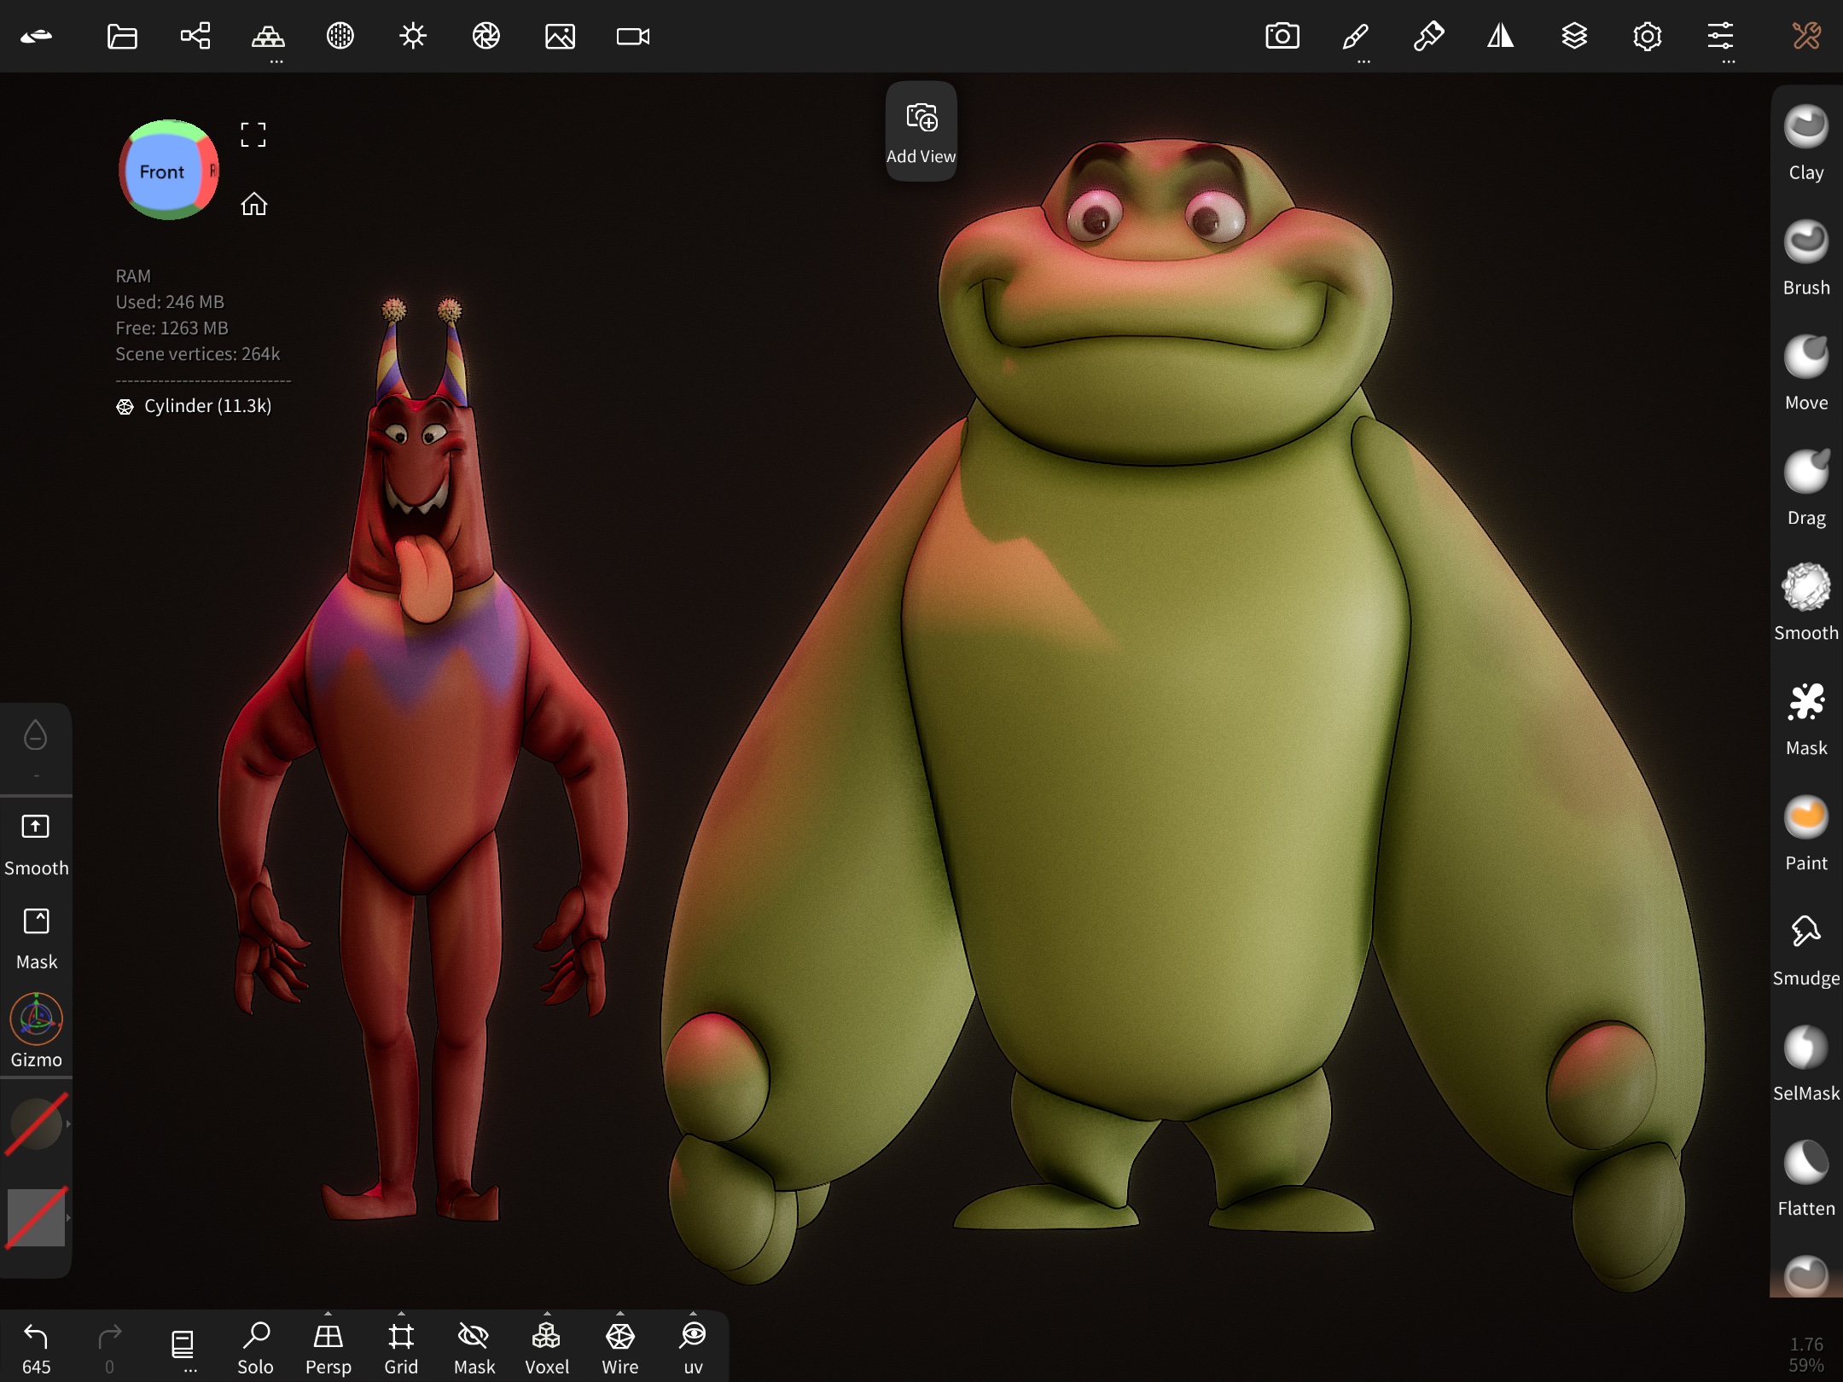
Task: Click Add View button
Action: [x=921, y=131]
